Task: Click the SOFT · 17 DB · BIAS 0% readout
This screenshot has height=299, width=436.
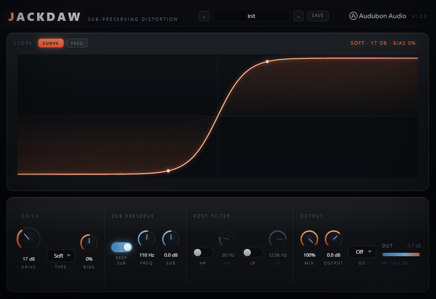Action: tap(383, 43)
